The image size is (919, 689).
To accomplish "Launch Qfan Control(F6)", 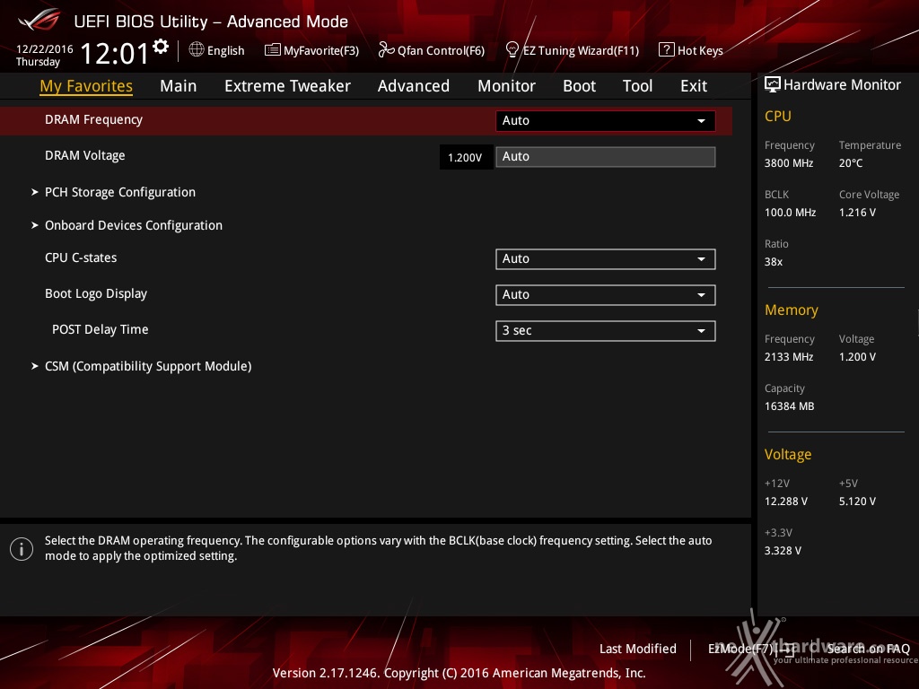I will (x=432, y=50).
